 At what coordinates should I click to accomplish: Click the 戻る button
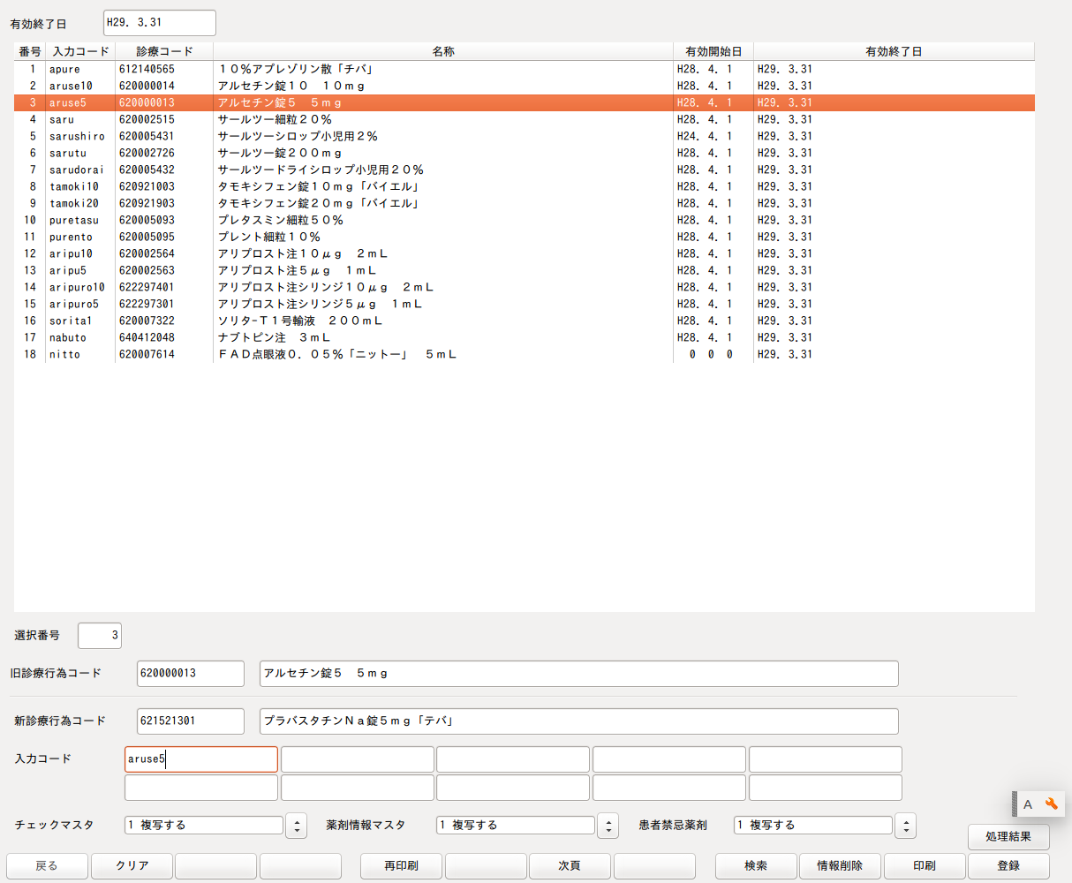(x=47, y=866)
